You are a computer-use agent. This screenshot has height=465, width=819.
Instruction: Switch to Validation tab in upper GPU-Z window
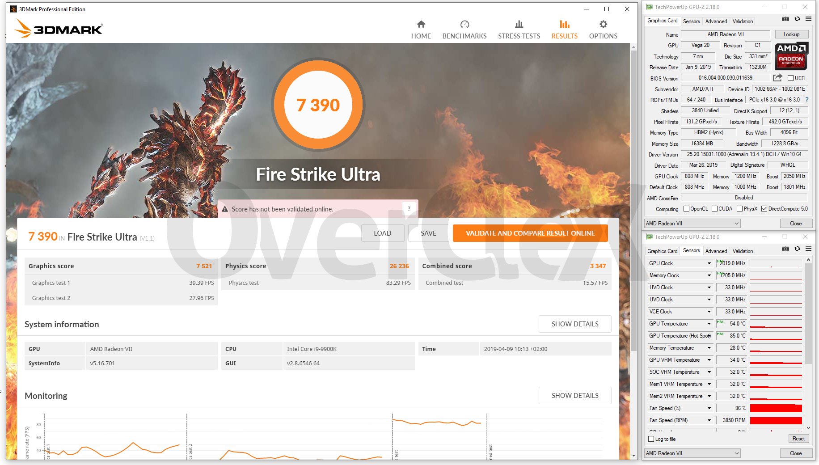click(x=743, y=21)
